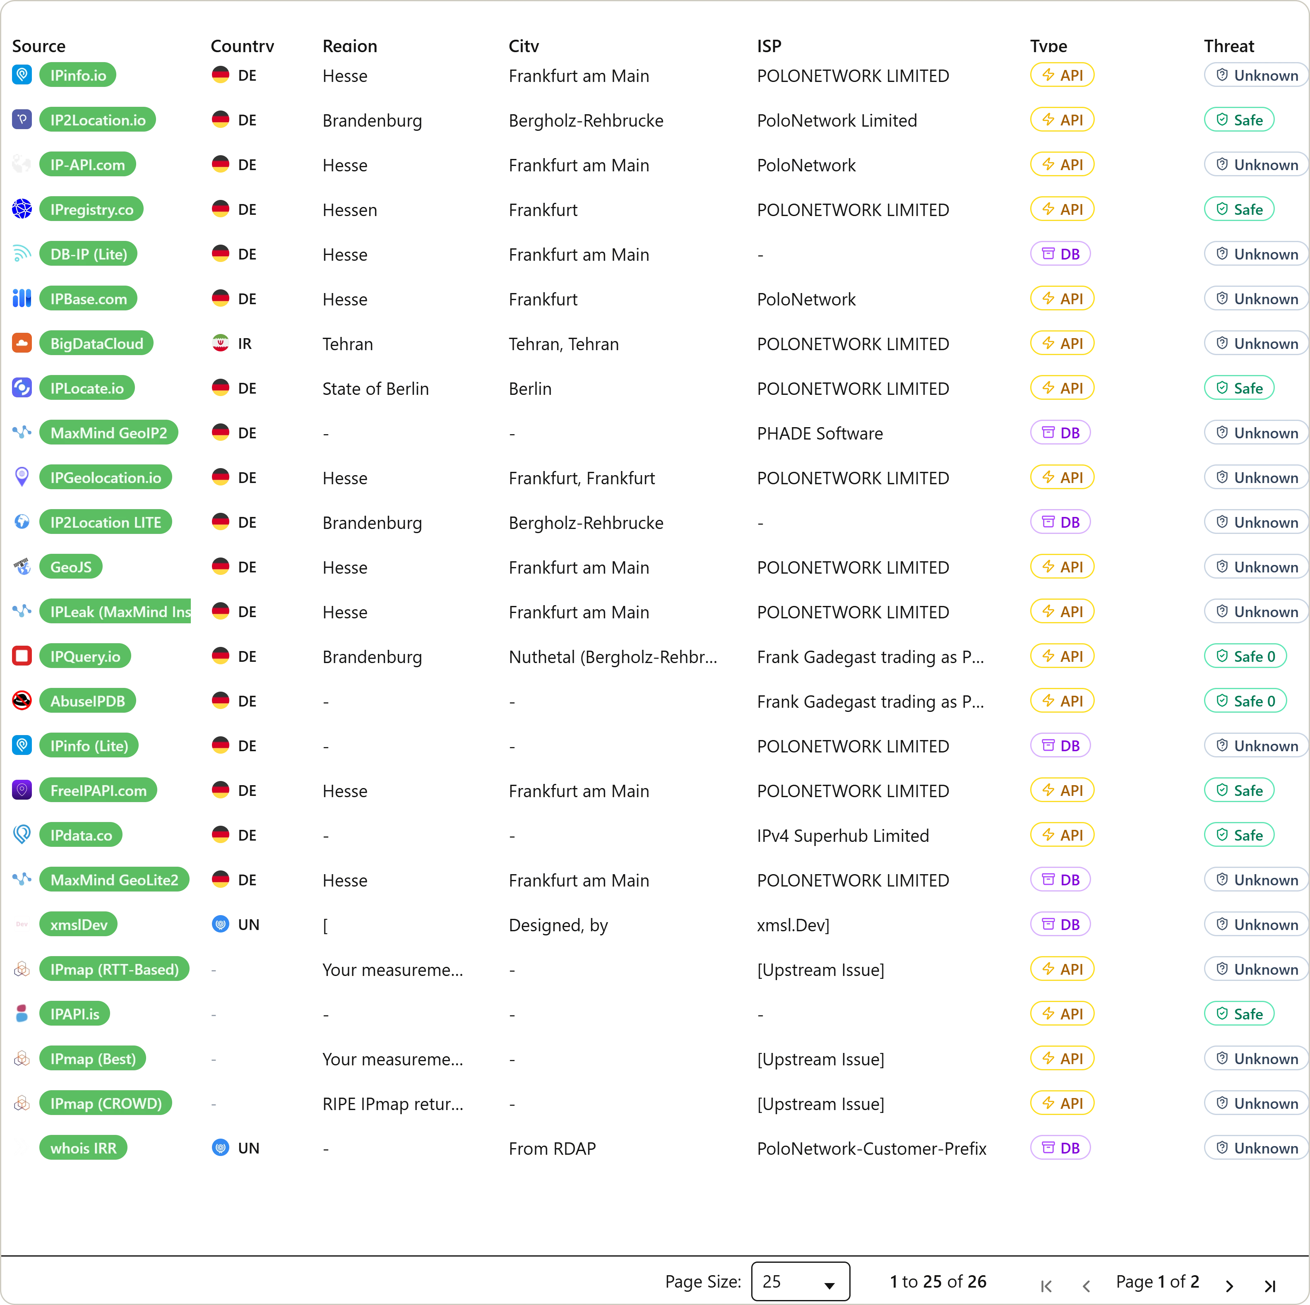Click the DB badge for MaxMind GeoIP2
The image size is (1310, 1305).
click(1060, 433)
